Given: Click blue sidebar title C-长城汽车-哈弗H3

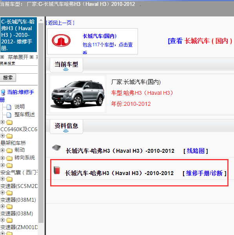Looking at the screenshot, I should tap(18, 35).
